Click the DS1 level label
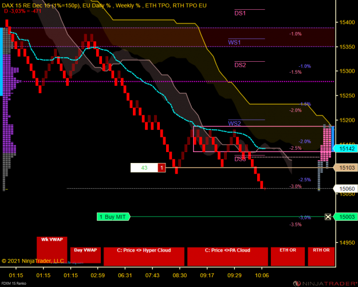This screenshot has height=287, width=358. click(x=240, y=13)
